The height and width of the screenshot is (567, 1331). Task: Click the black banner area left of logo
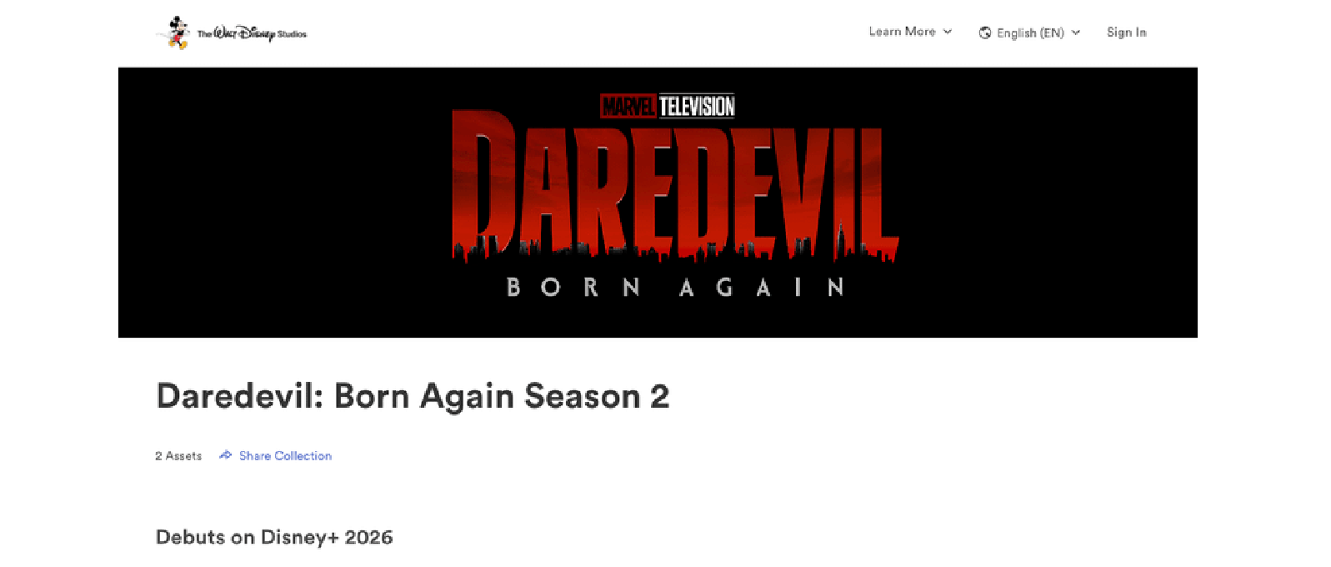(x=283, y=203)
